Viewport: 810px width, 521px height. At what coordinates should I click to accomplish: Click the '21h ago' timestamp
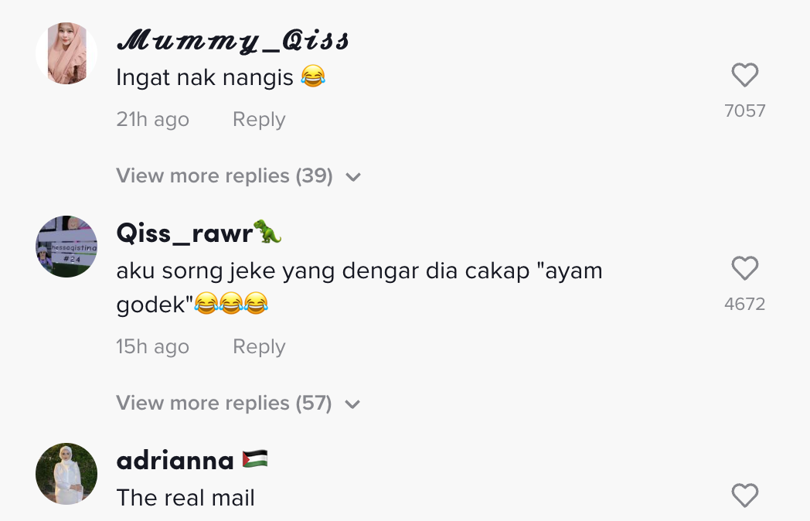click(x=153, y=119)
